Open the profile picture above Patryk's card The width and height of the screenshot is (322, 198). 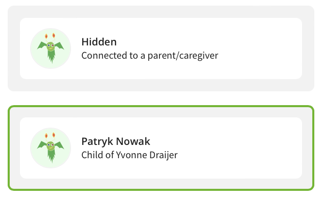pos(51,48)
